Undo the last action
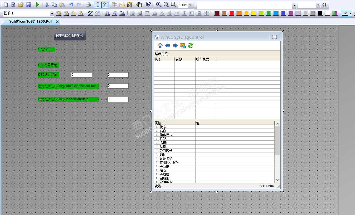Screen dimensions: 355x215 pos(71,5)
